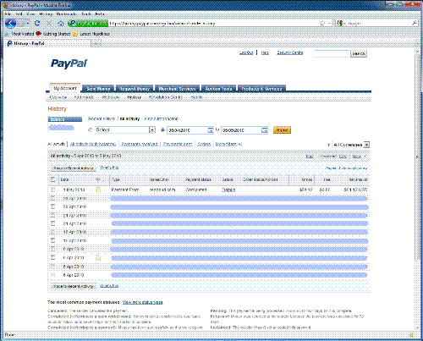
Task: Tick the select-all checkbox in table header
Action: [x=52, y=179]
